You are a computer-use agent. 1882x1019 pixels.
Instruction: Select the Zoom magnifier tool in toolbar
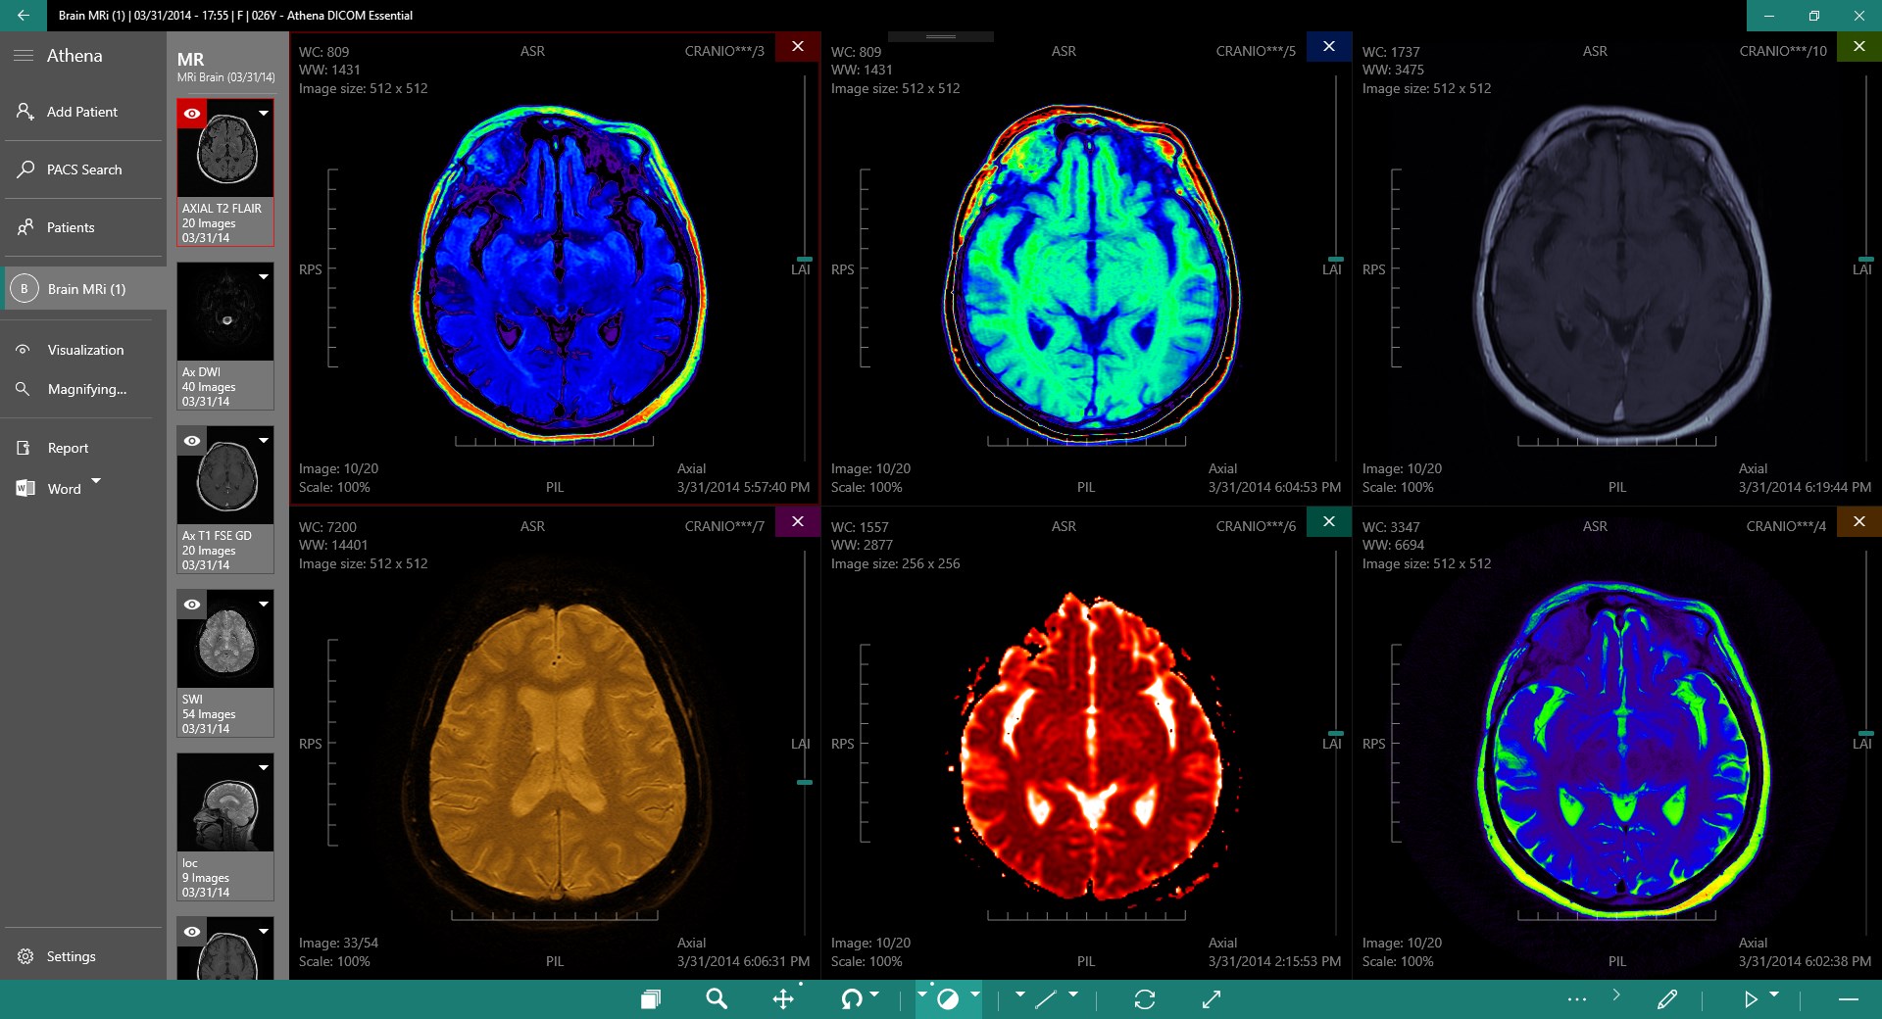(x=717, y=999)
